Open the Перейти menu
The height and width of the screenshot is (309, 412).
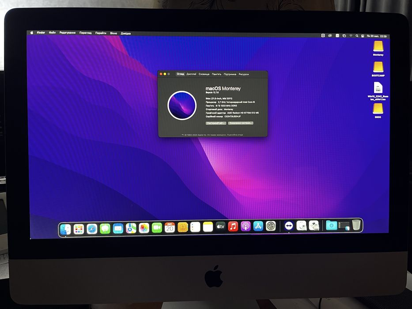pos(101,33)
